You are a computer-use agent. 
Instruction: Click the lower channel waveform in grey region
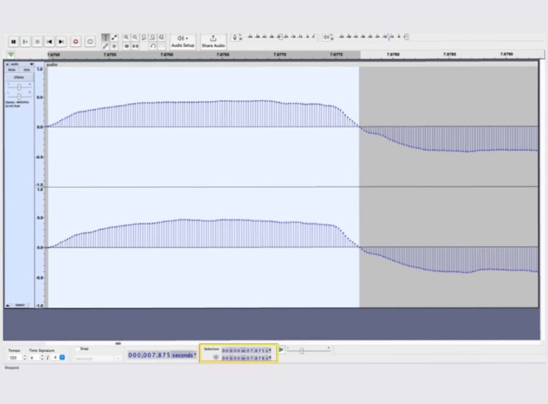449,259
